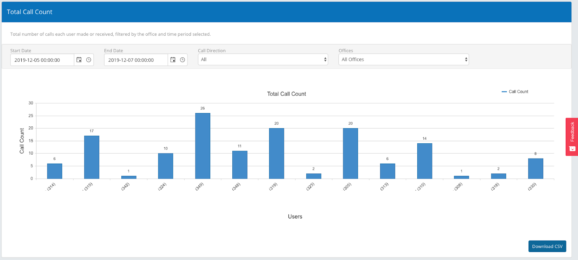The height and width of the screenshot is (260, 578).
Task: Click the Feedback side tab
Action: [572, 137]
